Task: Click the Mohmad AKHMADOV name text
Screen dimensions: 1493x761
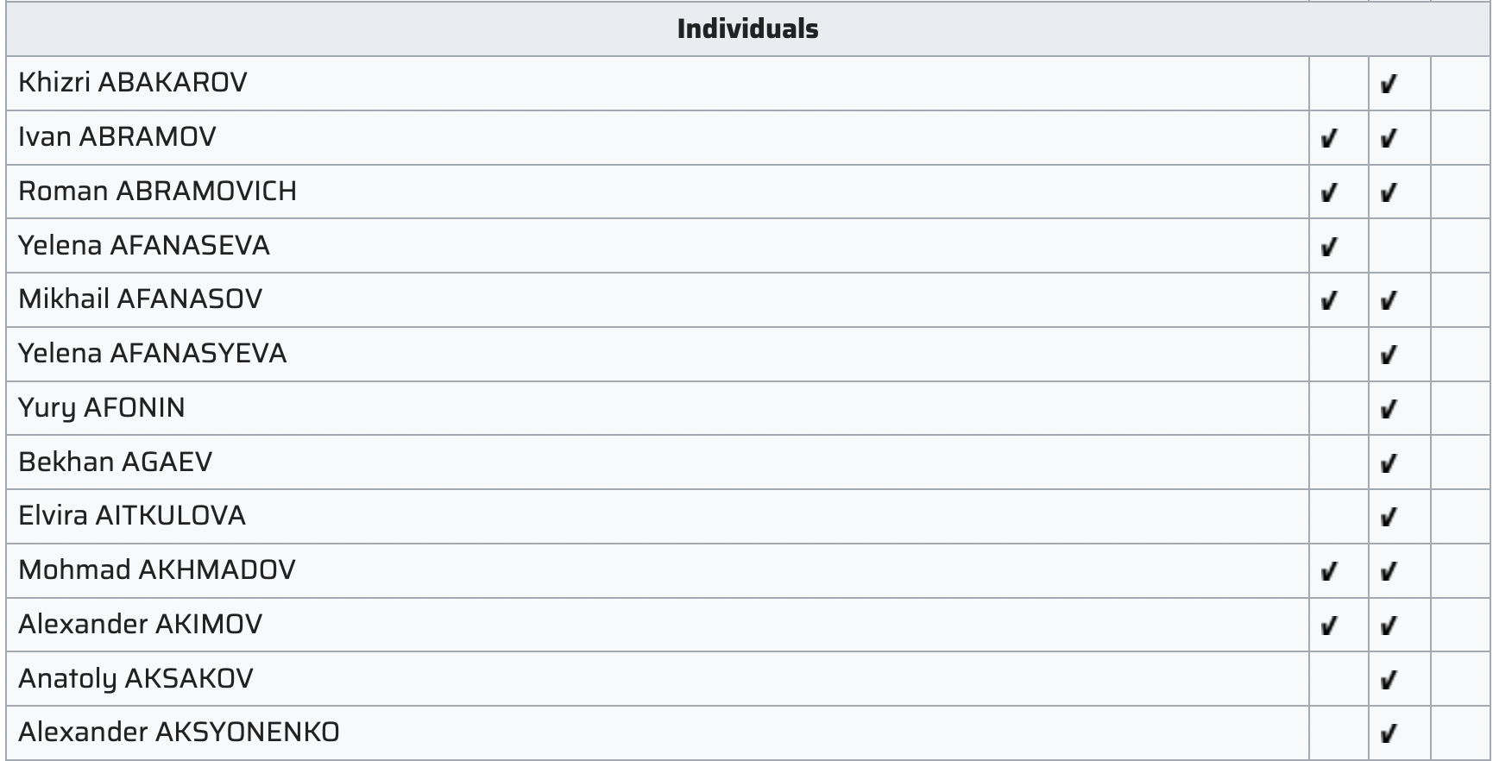Action: (157, 569)
